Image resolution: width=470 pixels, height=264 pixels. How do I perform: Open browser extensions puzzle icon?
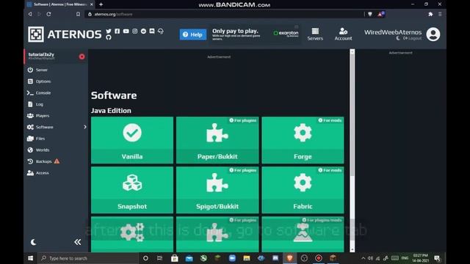tap(430, 14)
